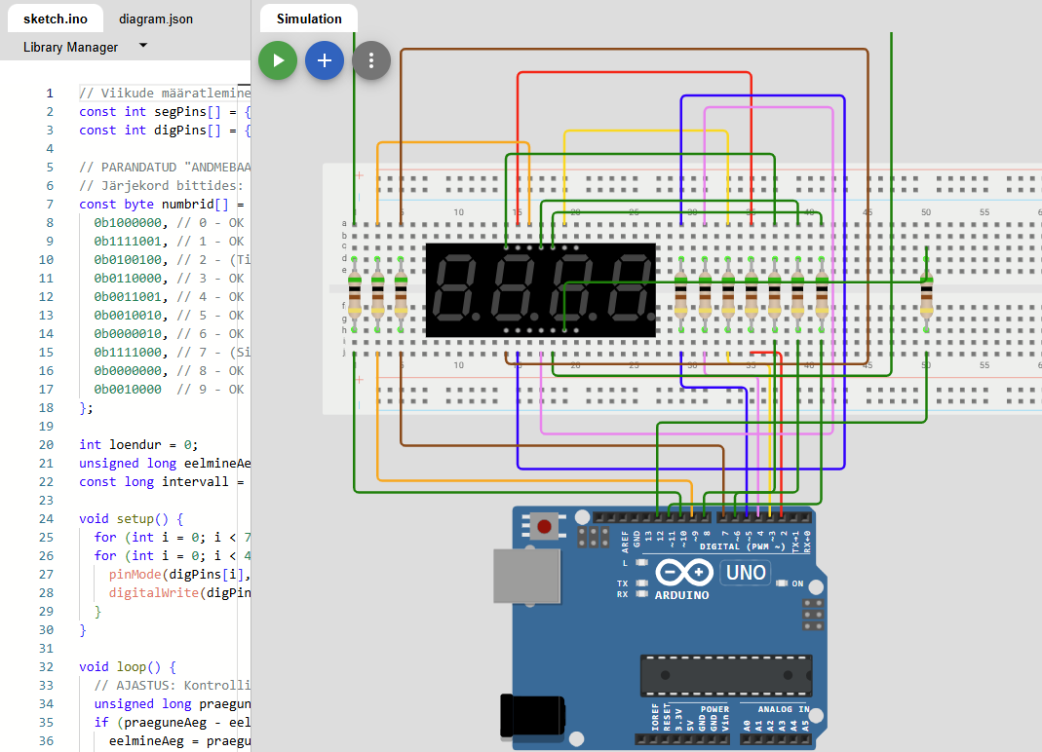Select the four-digit seven-segment display
Screen dimensions: 1042x752
(x=540, y=290)
